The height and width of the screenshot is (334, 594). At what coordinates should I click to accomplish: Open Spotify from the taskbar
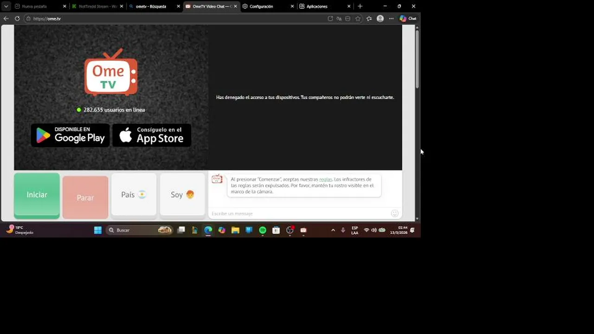click(x=263, y=230)
